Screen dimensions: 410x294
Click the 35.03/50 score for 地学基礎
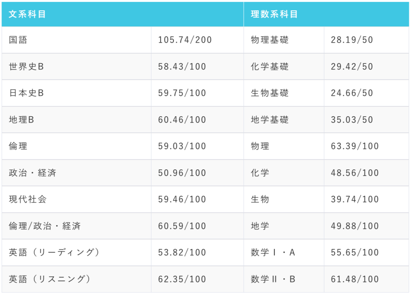(x=352, y=120)
